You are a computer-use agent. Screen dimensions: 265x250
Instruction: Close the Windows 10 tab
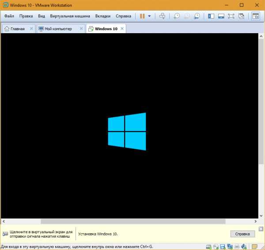(x=122, y=29)
